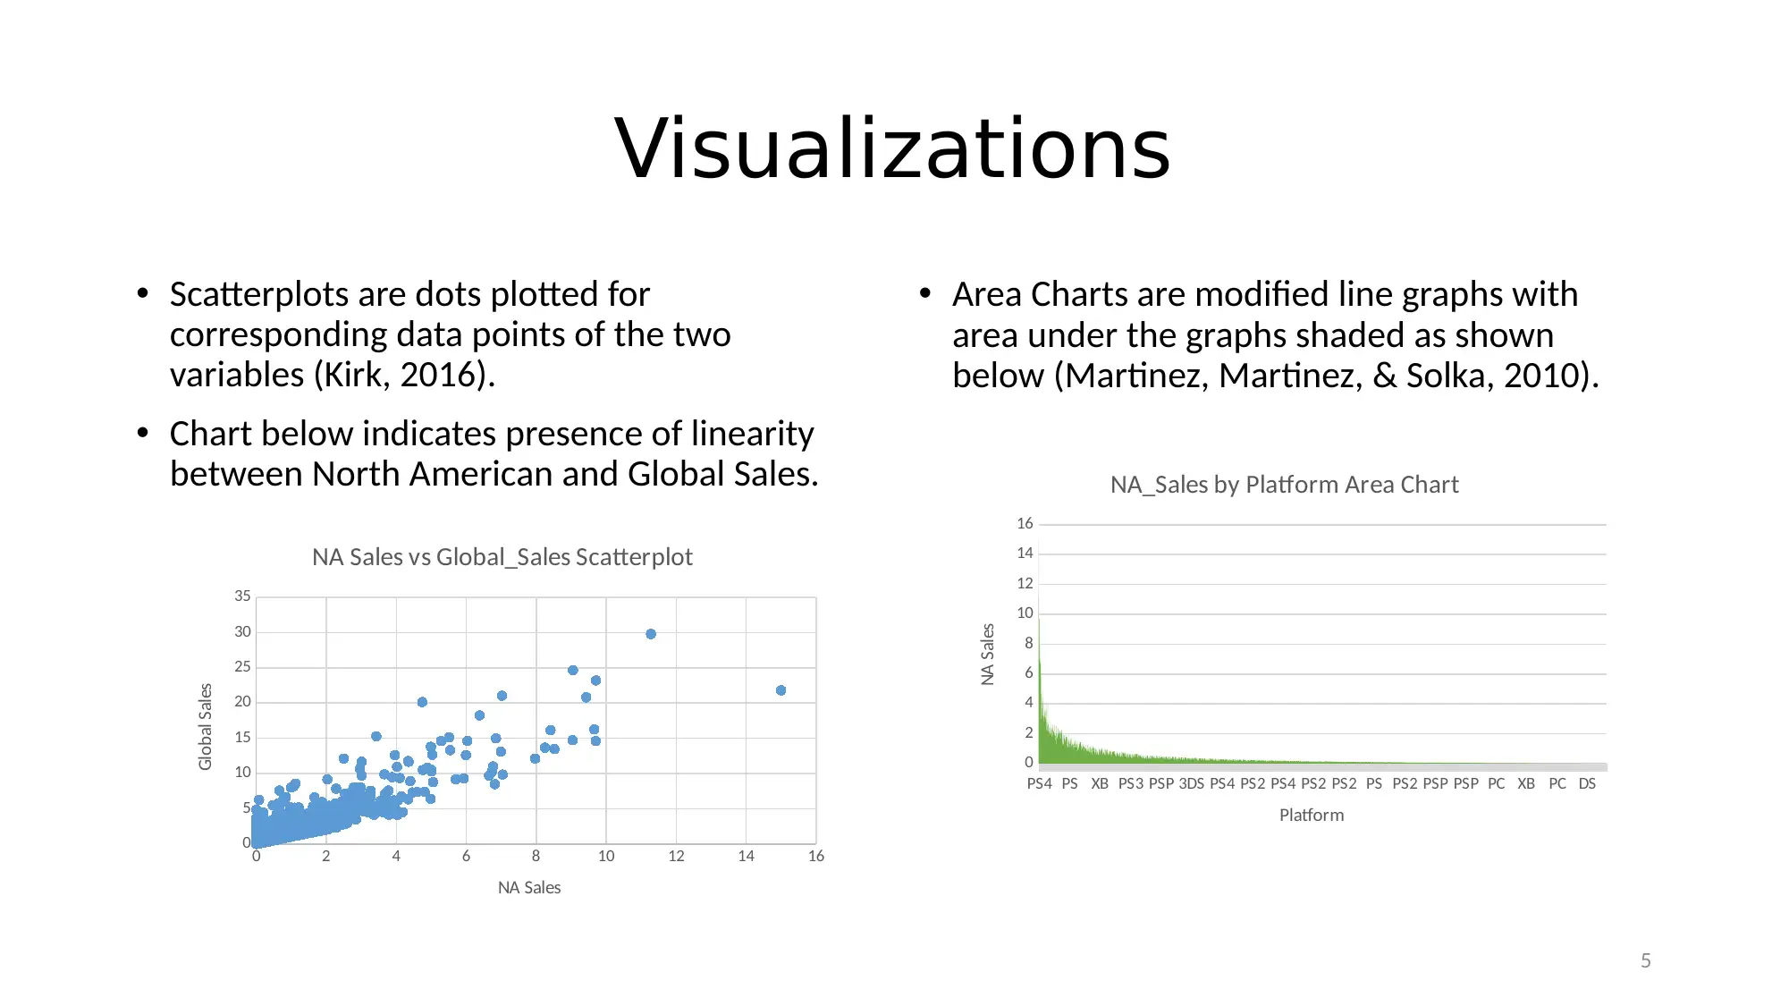Click the vertical 'NA Sales' axis title of area chart

coord(988,655)
